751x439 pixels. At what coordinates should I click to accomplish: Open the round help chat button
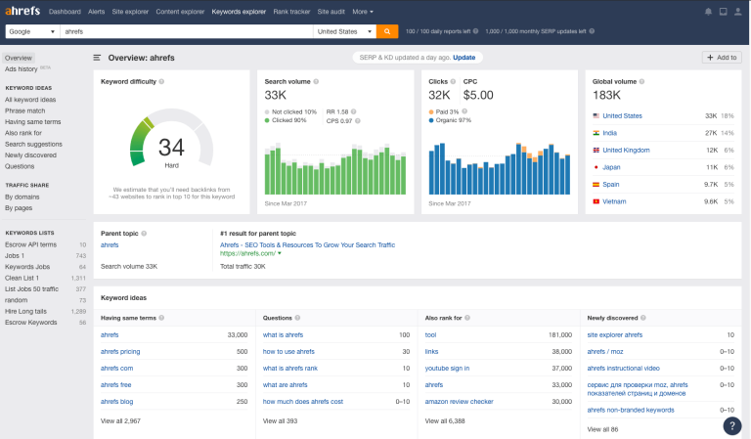(x=731, y=425)
